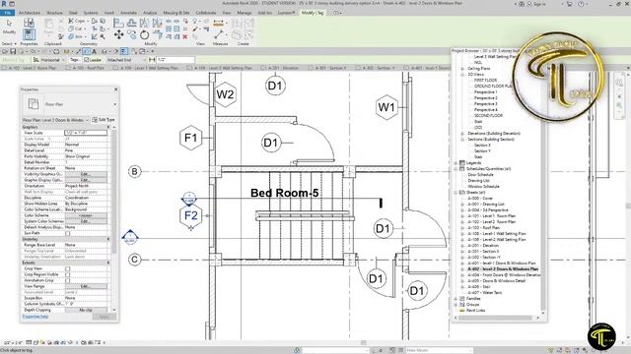Select the D1 door tag near Bed Room-5

383,229
